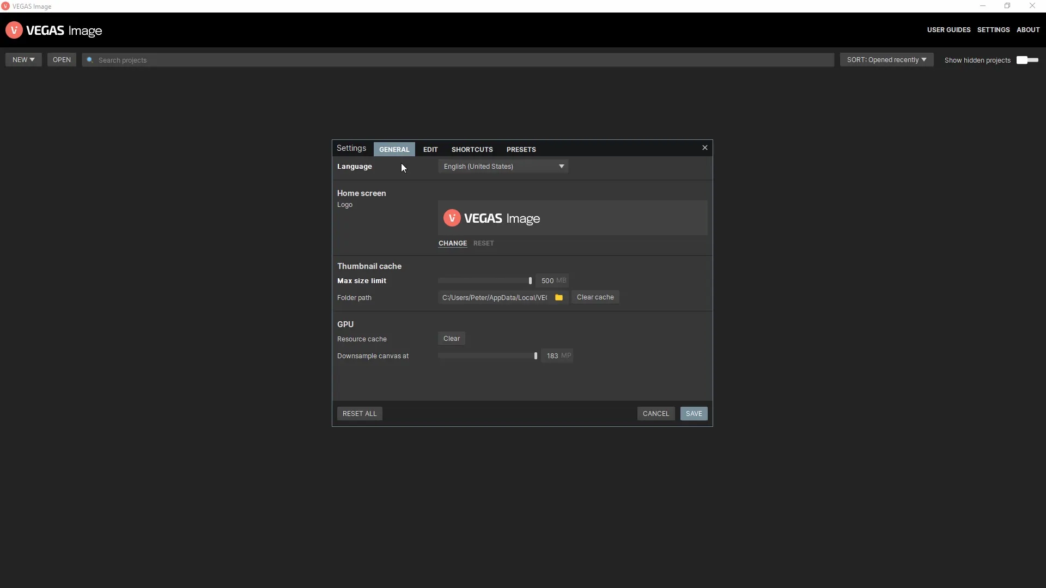
Task: Click the VEGAS Image application logo icon
Action: coord(14,30)
